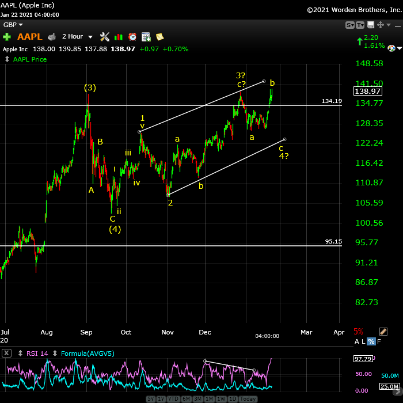
Task: Click the RSI trendline left endpoint handle
Action: click(205, 361)
